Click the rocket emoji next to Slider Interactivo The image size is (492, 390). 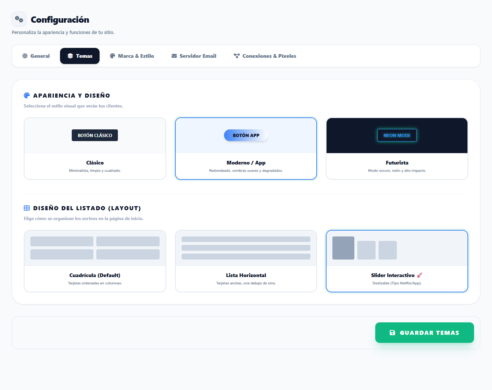(x=420, y=275)
